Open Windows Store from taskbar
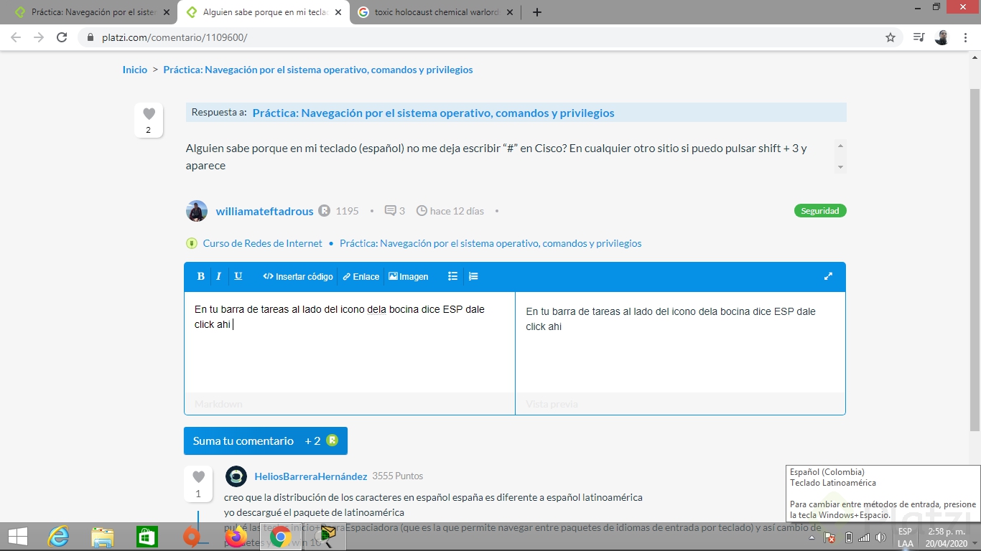The height and width of the screenshot is (551, 981). [147, 537]
